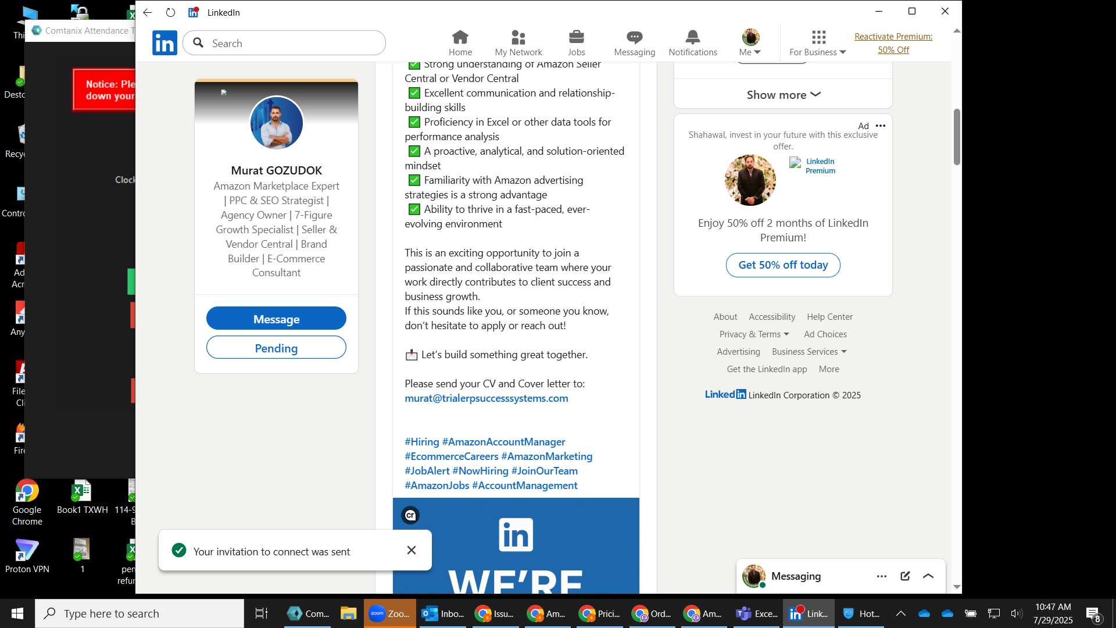Click the Pending connection button

276,348
